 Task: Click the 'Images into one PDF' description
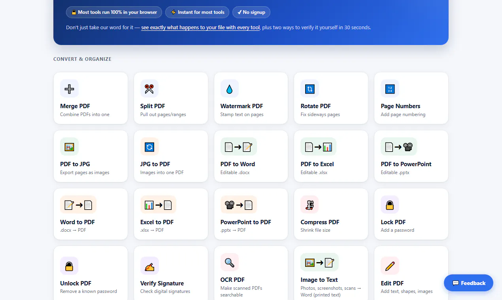162,172
